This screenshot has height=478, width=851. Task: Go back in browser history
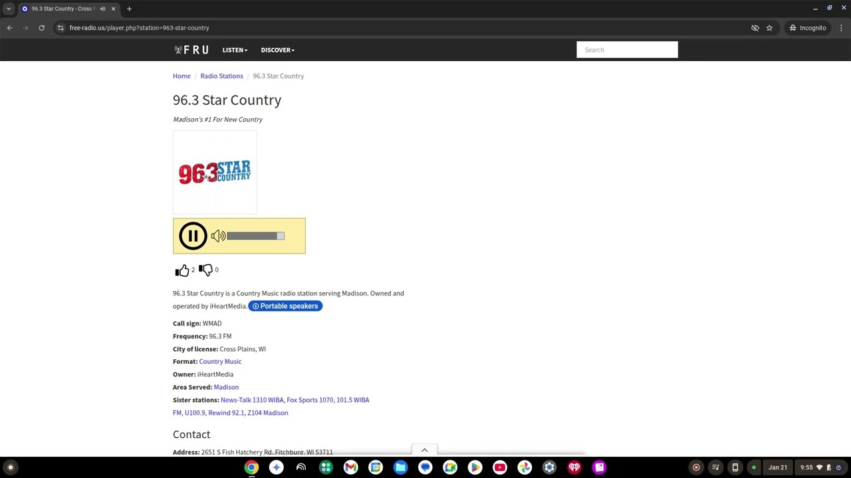(x=9, y=28)
